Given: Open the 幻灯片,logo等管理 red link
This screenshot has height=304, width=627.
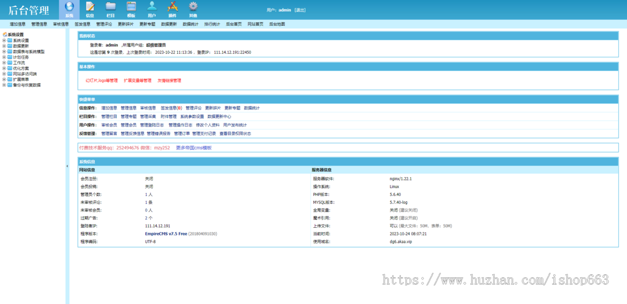Looking at the screenshot, I should coord(102,80).
